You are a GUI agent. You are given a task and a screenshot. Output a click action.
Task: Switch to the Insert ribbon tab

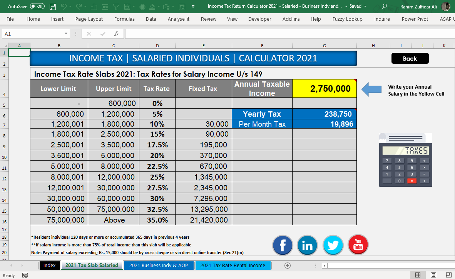point(57,19)
